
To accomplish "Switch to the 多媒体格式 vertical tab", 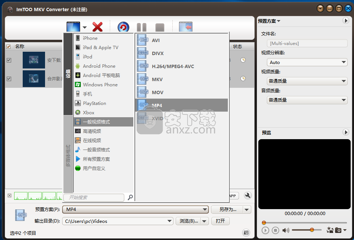I will pos(68,154).
